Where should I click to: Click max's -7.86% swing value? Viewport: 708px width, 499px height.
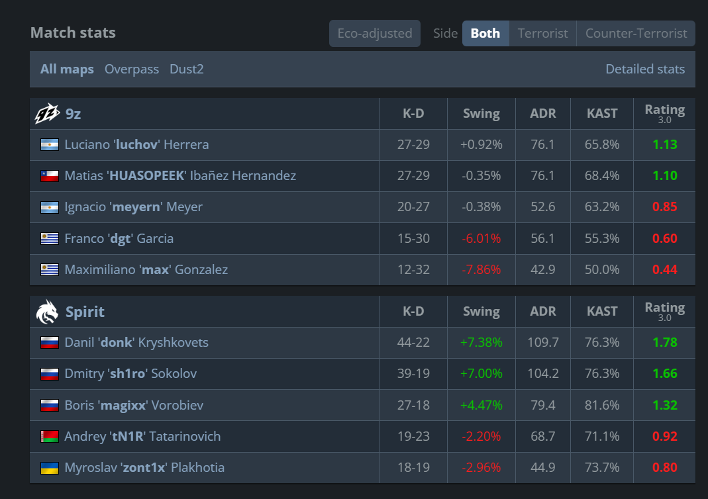[481, 269]
